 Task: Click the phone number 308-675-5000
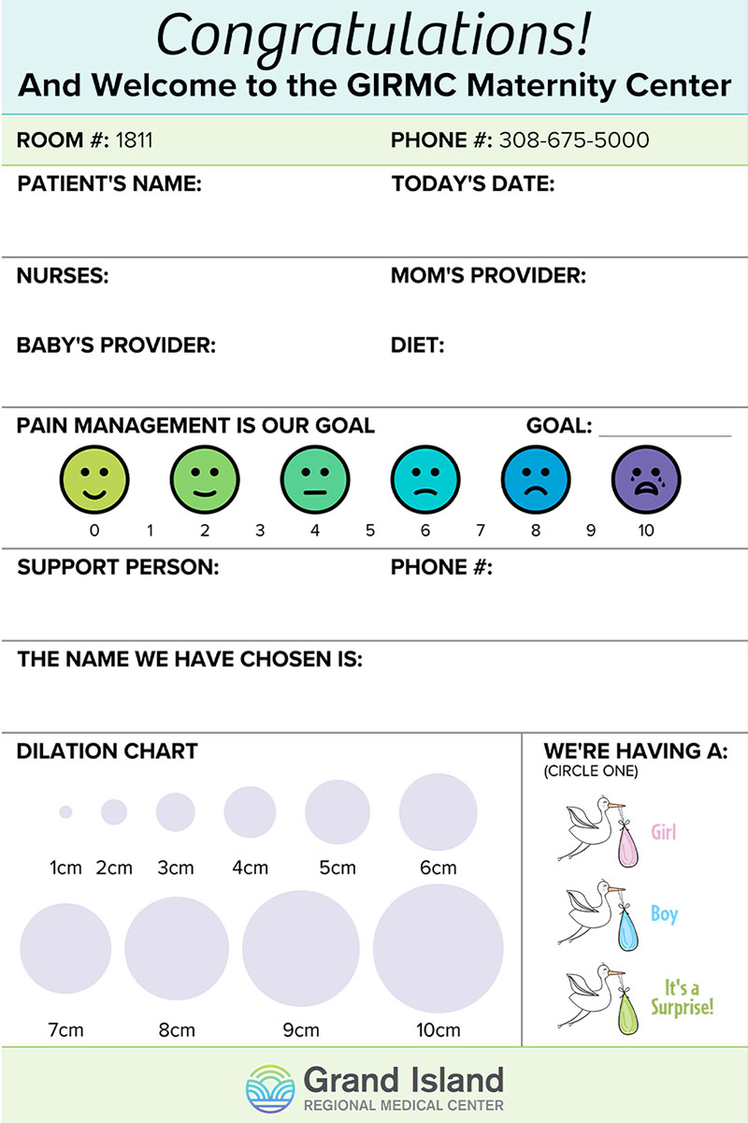tap(573, 140)
